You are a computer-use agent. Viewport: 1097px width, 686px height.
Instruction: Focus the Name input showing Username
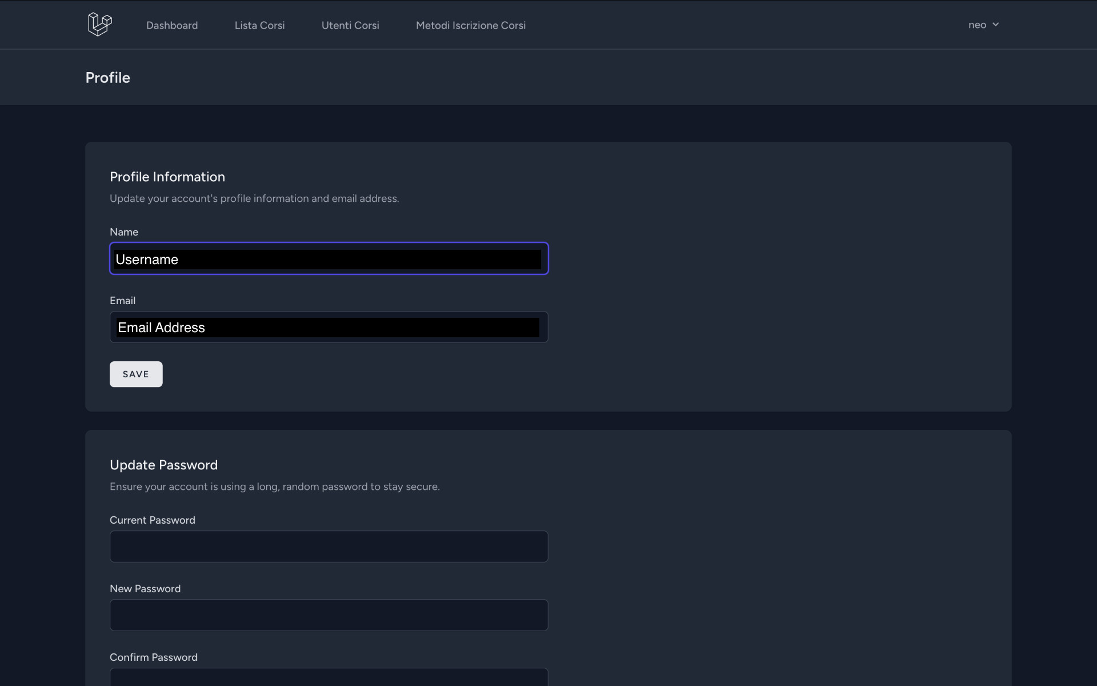pyautogui.click(x=329, y=258)
